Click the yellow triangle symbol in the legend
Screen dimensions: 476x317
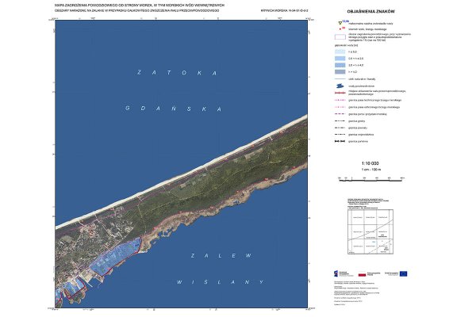[340, 23]
